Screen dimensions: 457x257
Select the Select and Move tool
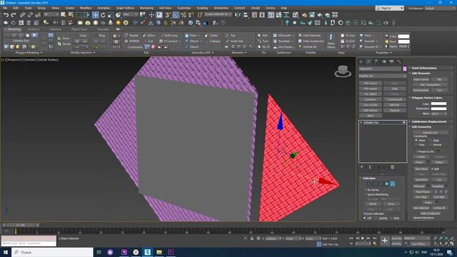(x=95, y=15)
